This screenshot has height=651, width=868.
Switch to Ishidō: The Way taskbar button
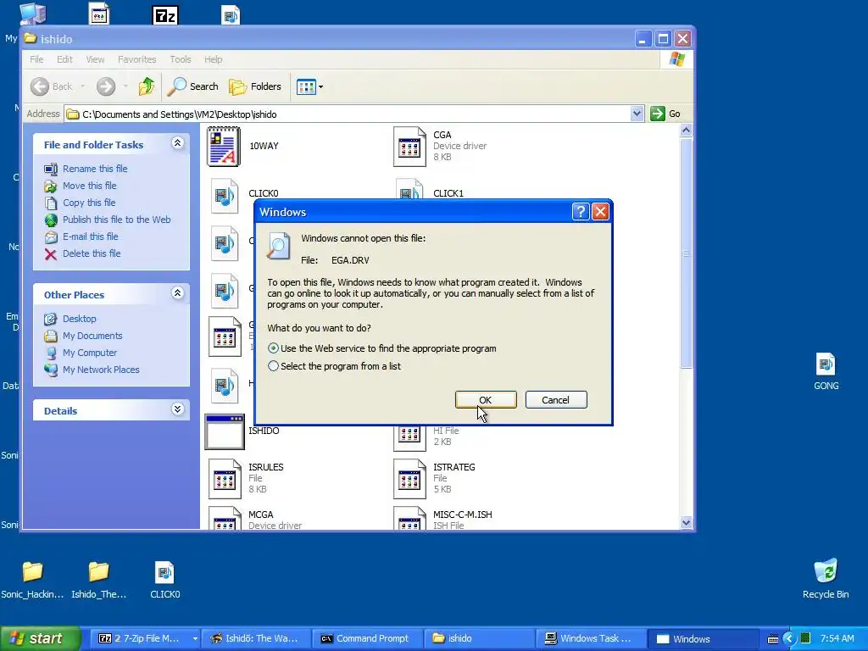(256, 638)
